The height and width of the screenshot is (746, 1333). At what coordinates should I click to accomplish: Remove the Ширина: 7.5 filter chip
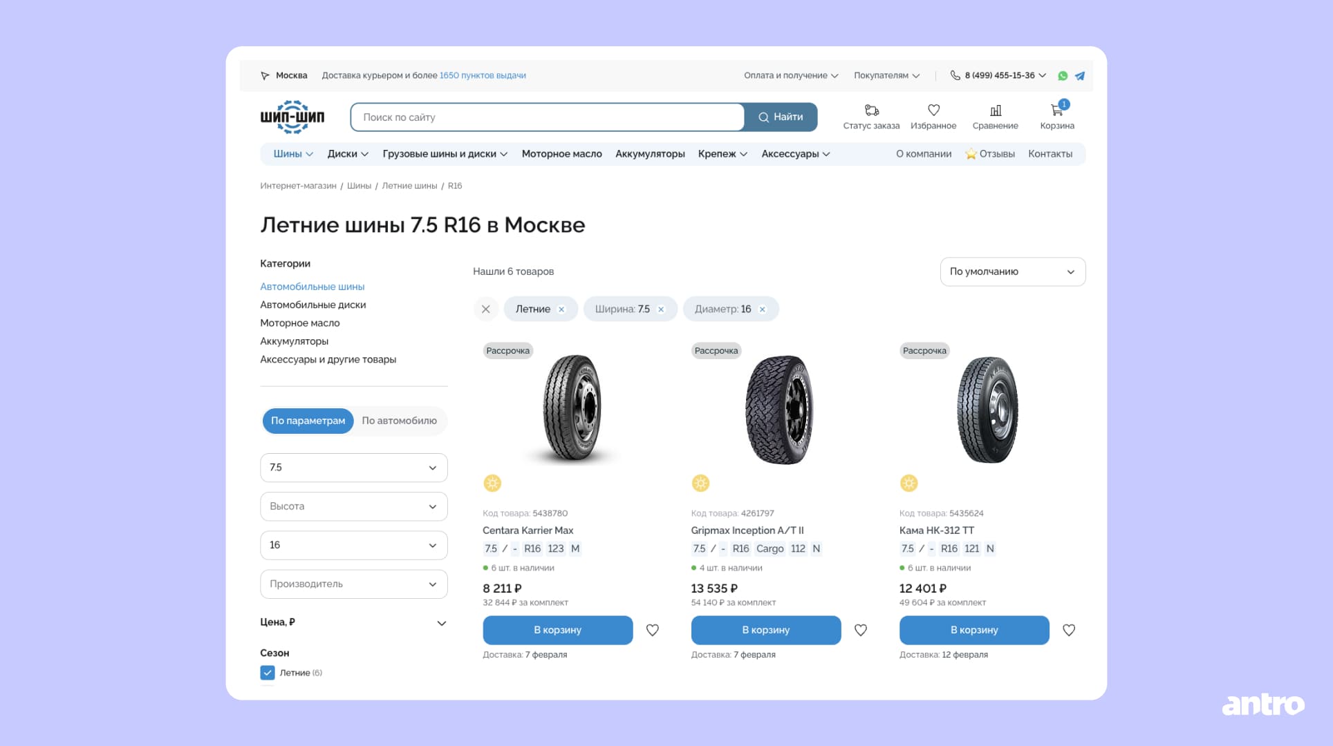coord(661,309)
